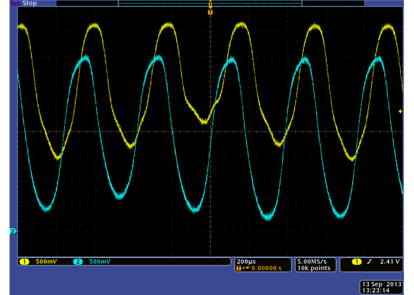The image size is (414, 295).
Task: Click the Stop acquisition status
Action: 30,4
